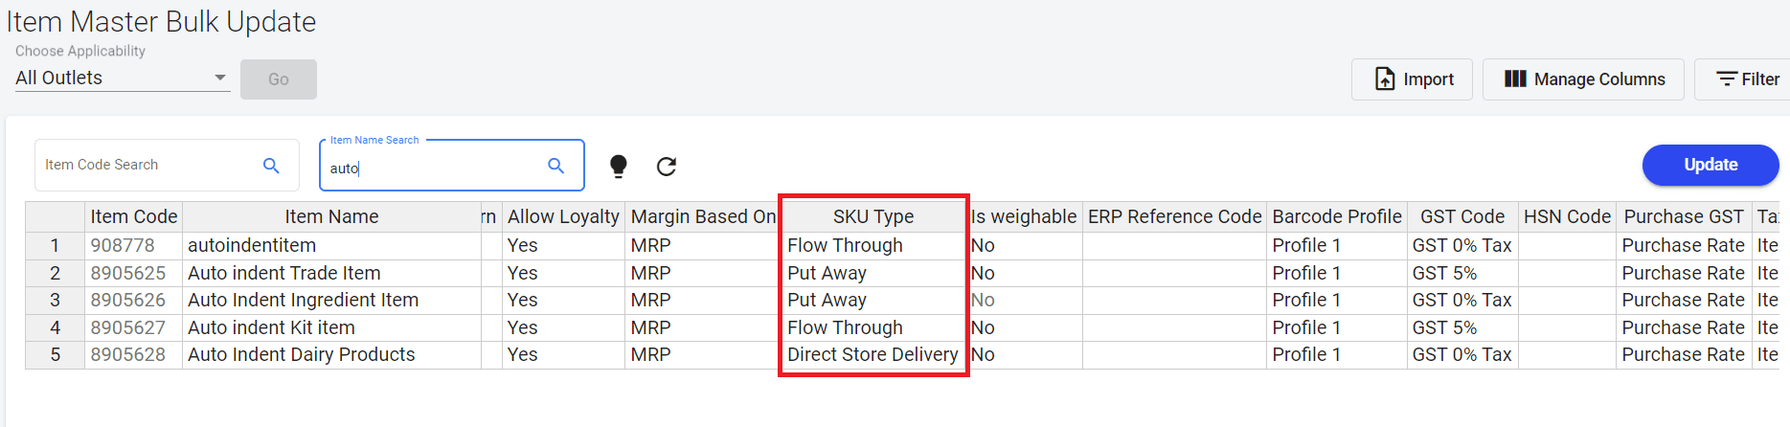Image resolution: width=1790 pixels, height=427 pixels.
Task: Click the lightbulb hint icon
Action: click(x=619, y=167)
